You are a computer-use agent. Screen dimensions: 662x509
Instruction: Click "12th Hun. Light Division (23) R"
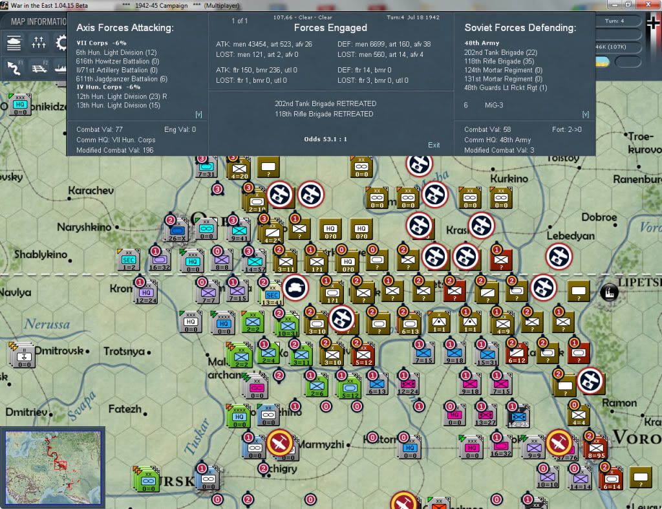coord(122,96)
